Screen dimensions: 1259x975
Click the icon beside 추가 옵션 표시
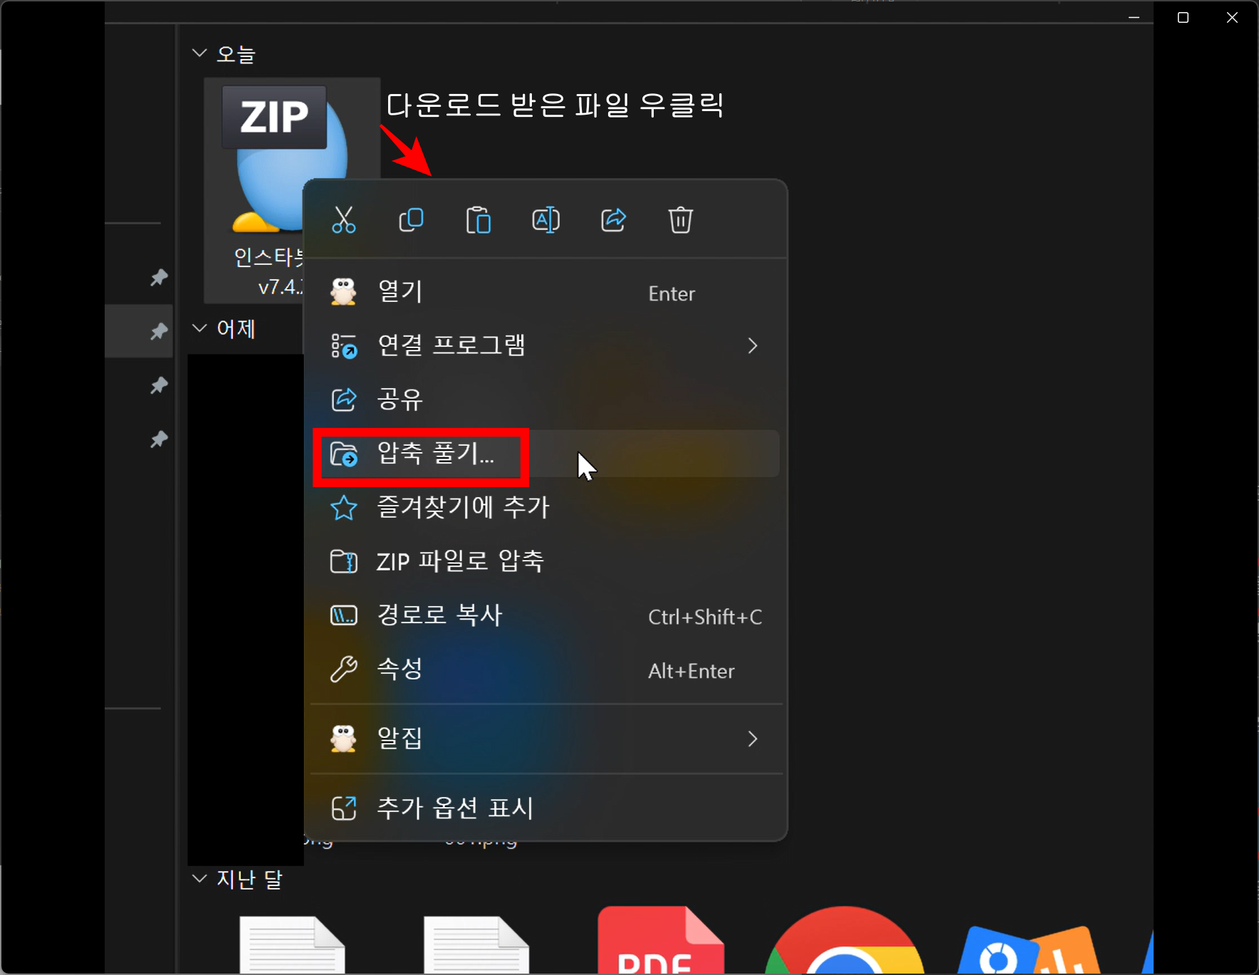pos(344,808)
